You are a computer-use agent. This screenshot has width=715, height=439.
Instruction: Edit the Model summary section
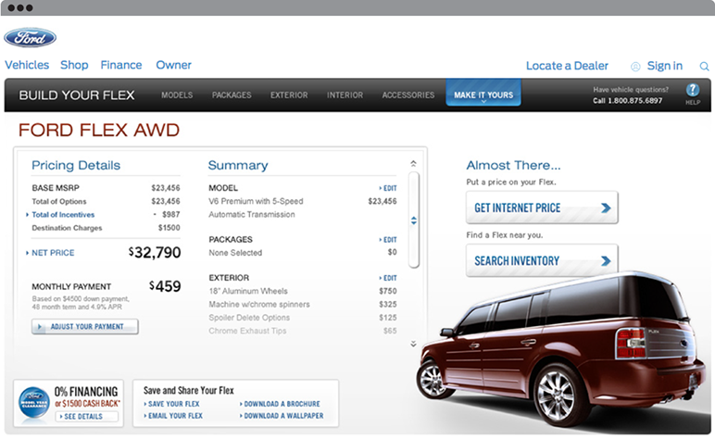(x=388, y=188)
